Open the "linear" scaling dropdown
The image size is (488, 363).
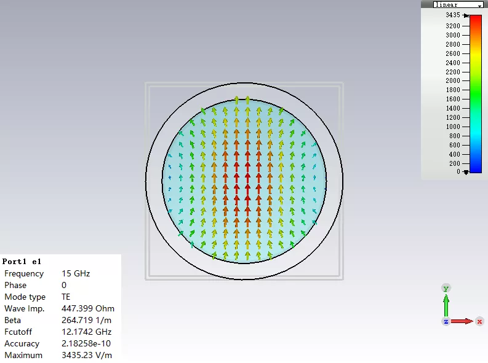pyautogui.click(x=458, y=5)
